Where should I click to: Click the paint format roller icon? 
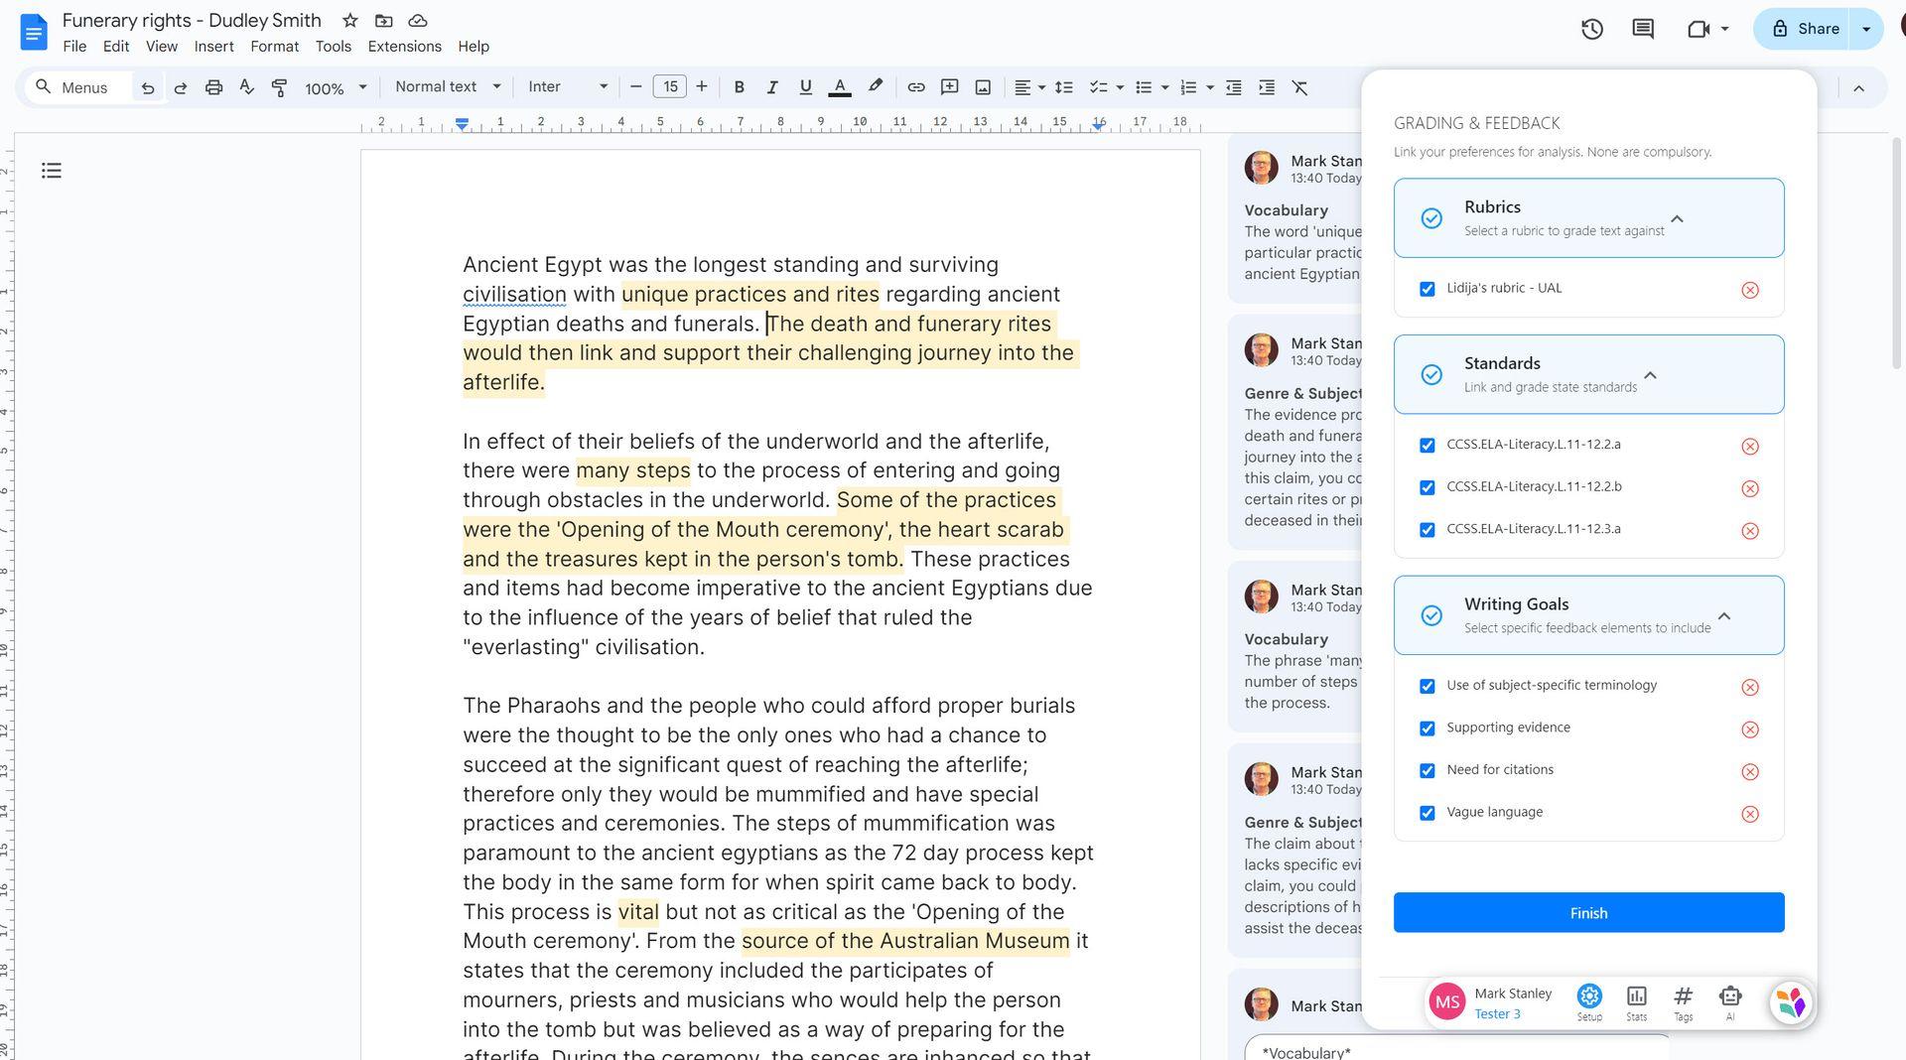(x=279, y=87)
